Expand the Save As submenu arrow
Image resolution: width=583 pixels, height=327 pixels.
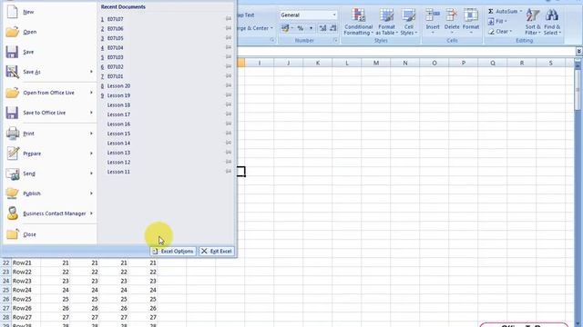tap(91, 72)
